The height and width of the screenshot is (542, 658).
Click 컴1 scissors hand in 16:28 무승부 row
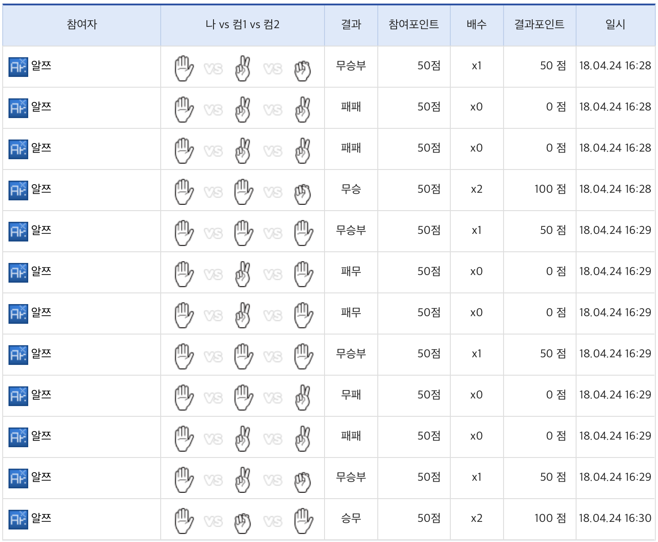[x=243, y=68]
